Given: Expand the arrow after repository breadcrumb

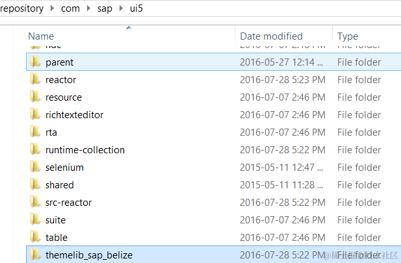Looking at the screenshot, I should click(52, 8).
